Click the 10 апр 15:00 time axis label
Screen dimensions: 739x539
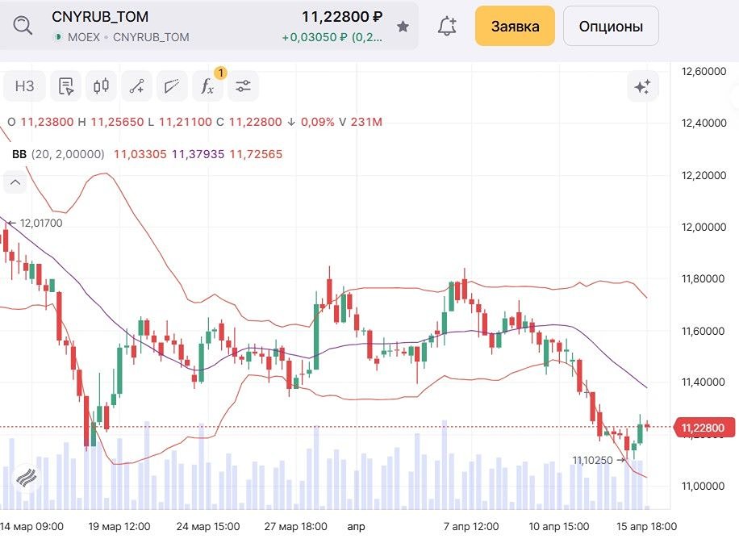pyautogui.click(x=558, y=526)
